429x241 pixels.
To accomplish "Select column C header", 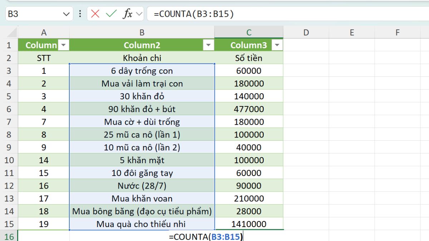I will 249,32.
